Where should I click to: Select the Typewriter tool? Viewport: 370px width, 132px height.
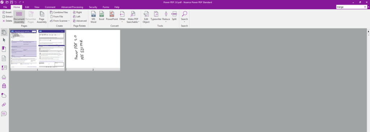(156, 16)
